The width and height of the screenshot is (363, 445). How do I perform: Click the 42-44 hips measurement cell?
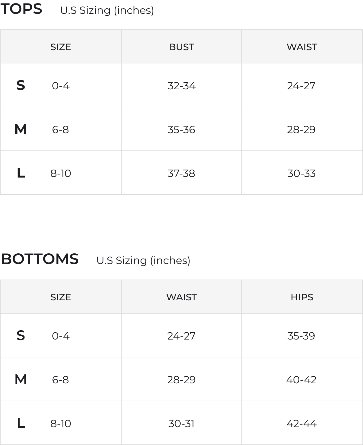point(301,424)
